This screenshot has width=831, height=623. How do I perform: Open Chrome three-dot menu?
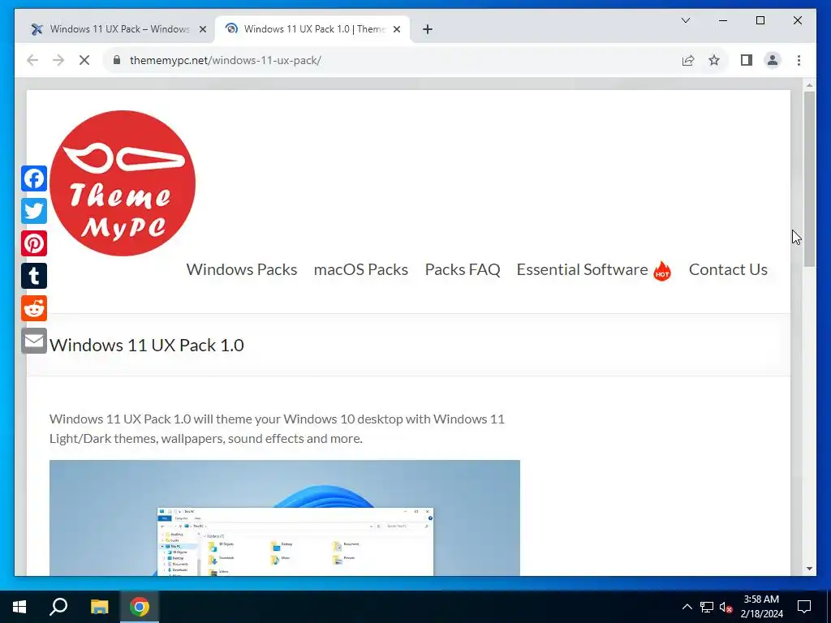(x=799, y=60)
